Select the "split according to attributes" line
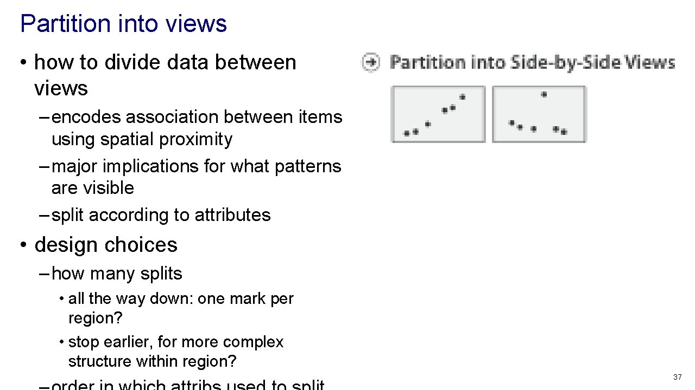The image size is (695, 390). (161, 215)
